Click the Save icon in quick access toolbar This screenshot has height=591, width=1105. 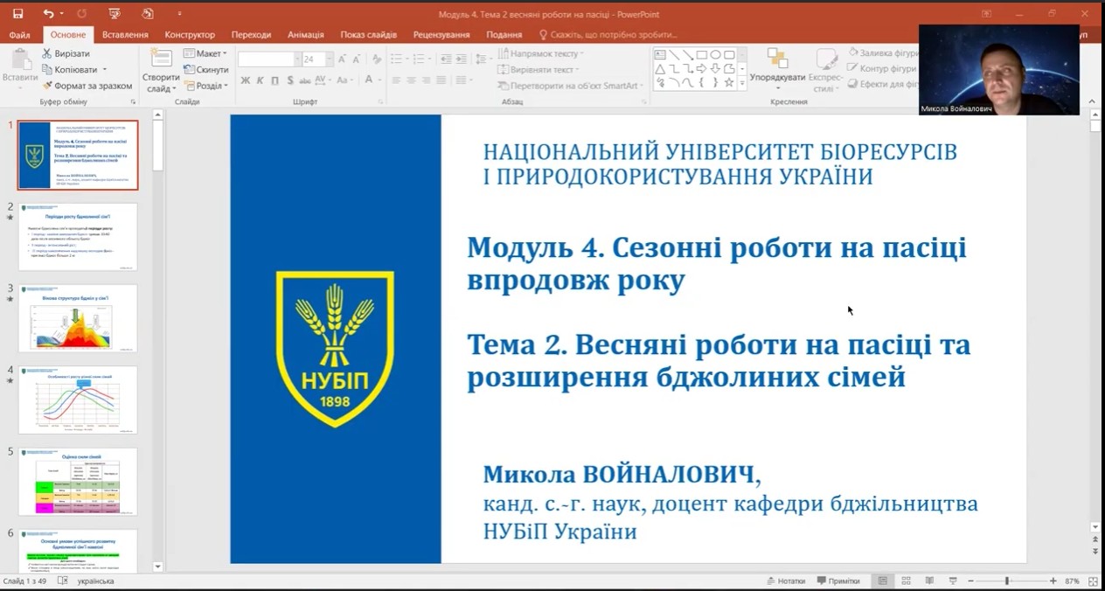(x=18, y=14)
